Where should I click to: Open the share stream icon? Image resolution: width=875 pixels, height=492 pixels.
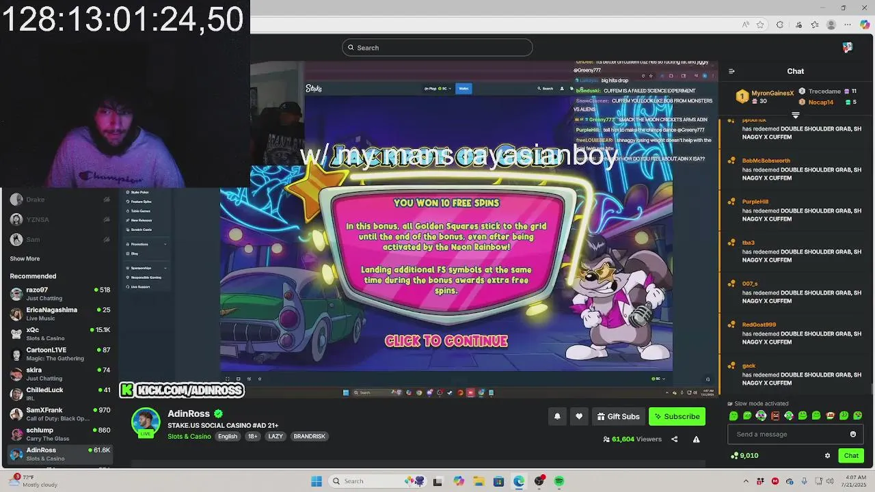(674, 439)
